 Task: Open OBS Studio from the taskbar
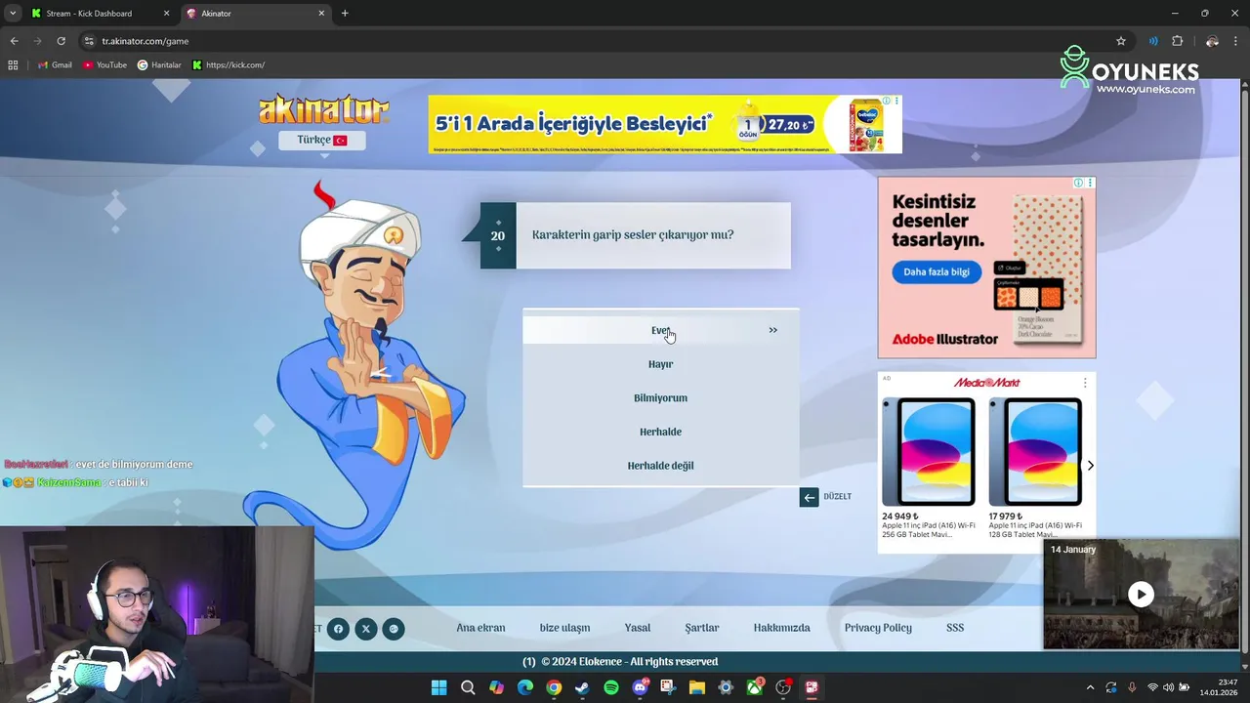[782, 687]
